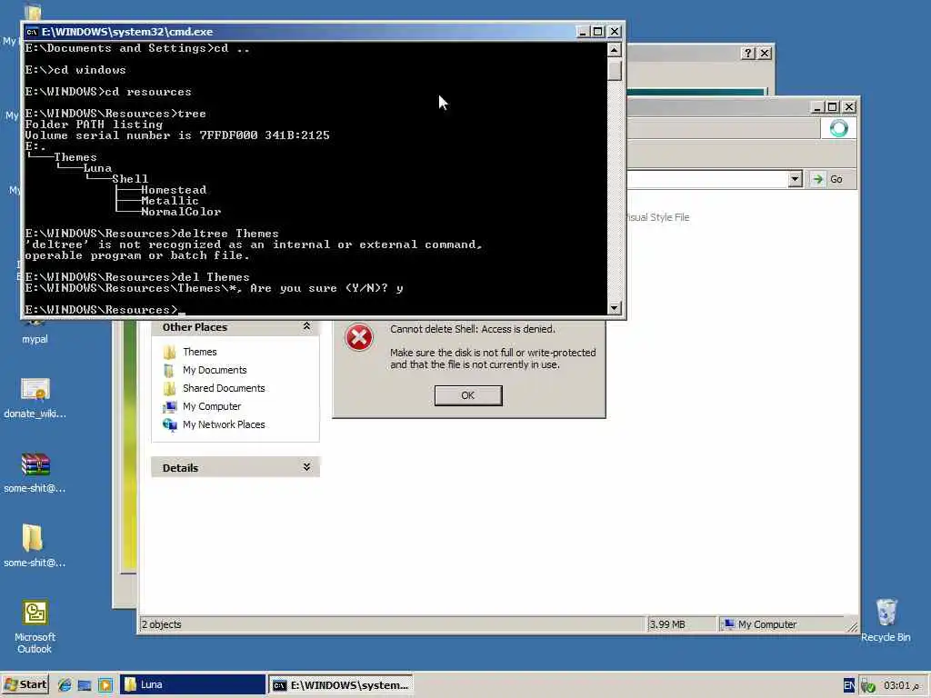
Task: Click the EN language indicator
Action: click(x=849, y=685)
